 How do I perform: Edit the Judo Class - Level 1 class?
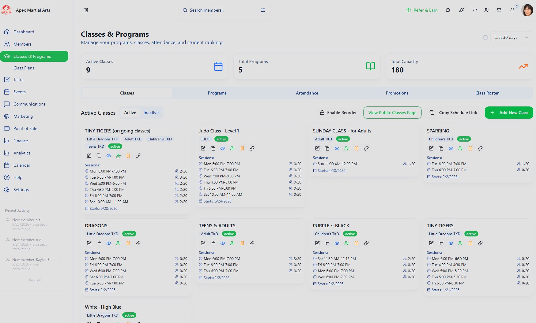pyautogui.click(x=203, y=148)
